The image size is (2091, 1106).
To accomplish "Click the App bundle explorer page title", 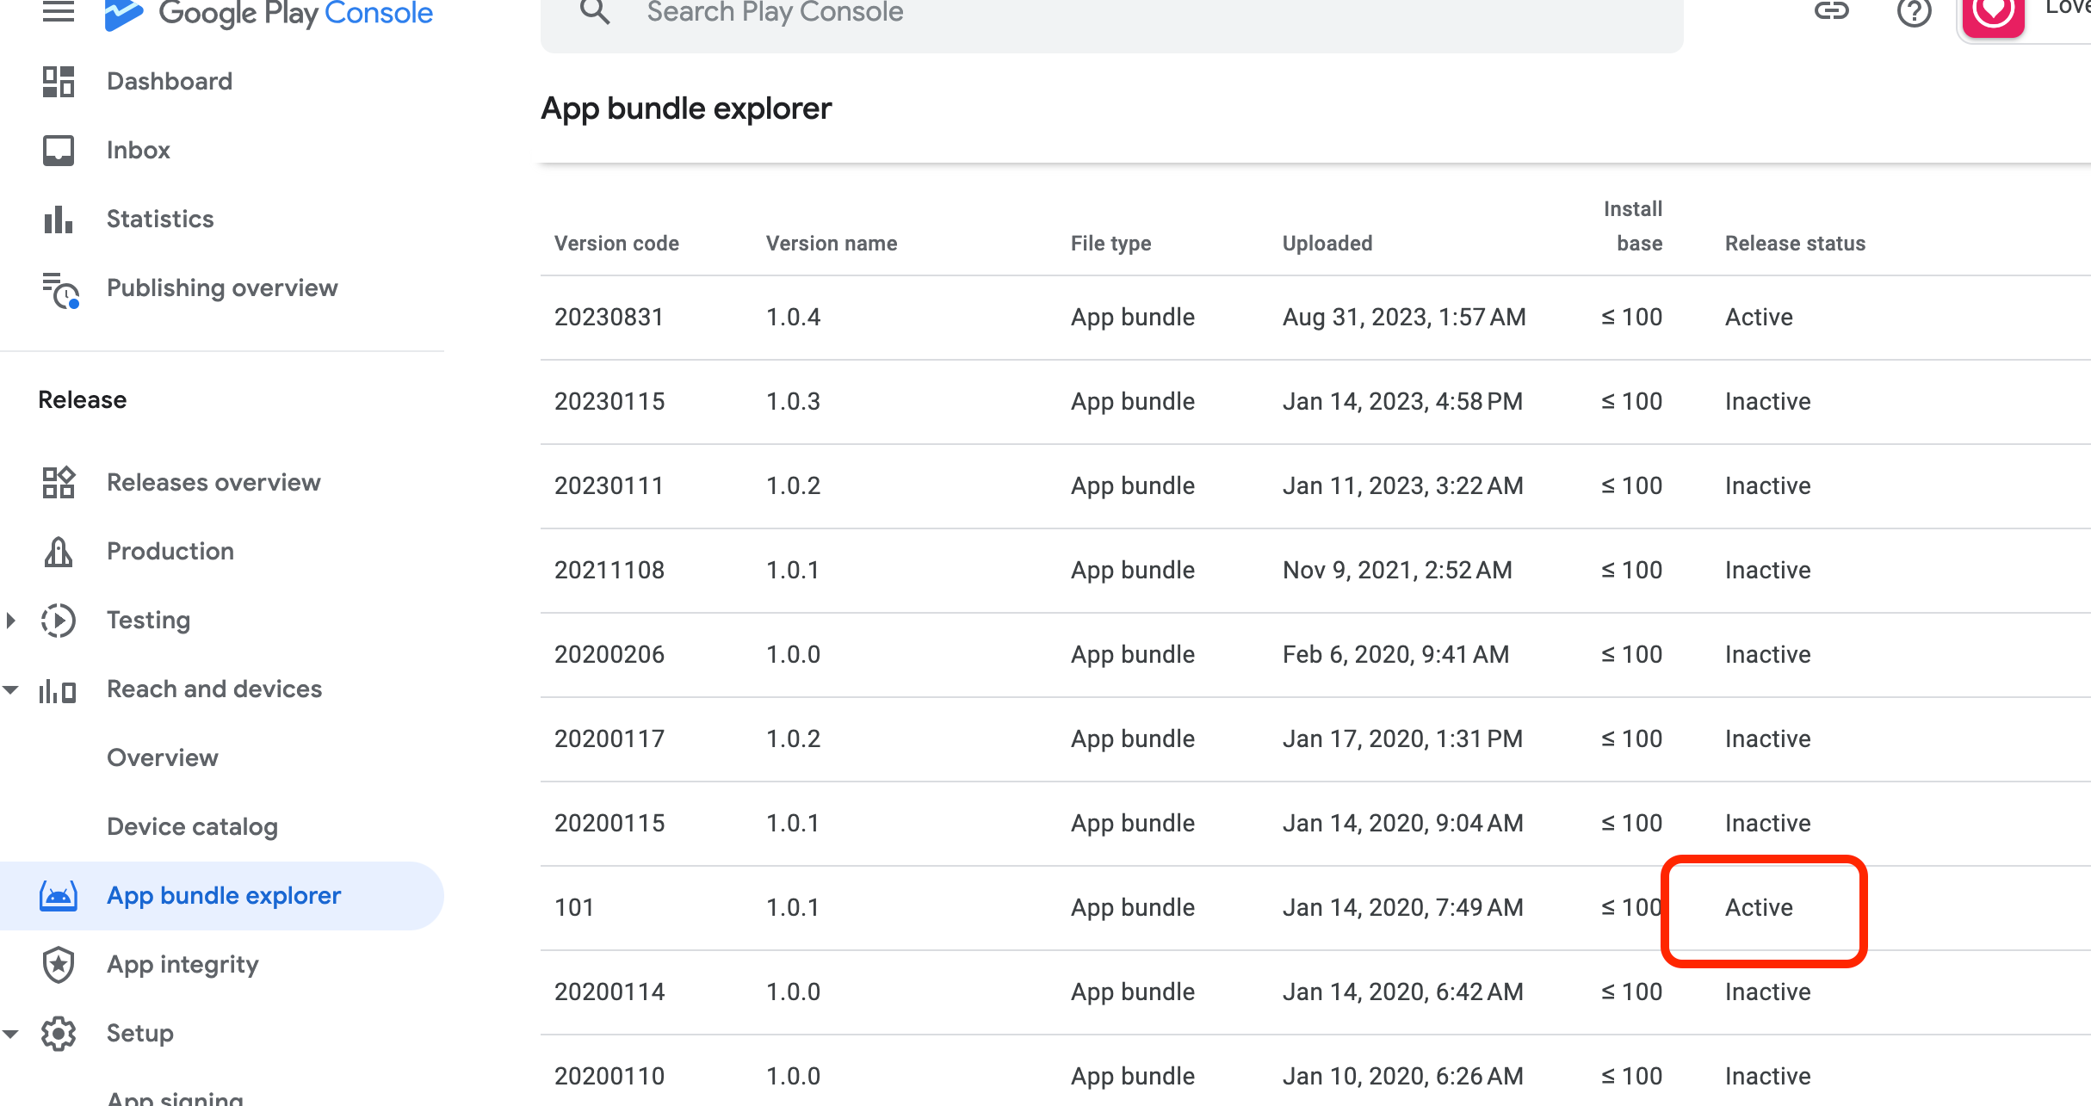I will (686, 109).
